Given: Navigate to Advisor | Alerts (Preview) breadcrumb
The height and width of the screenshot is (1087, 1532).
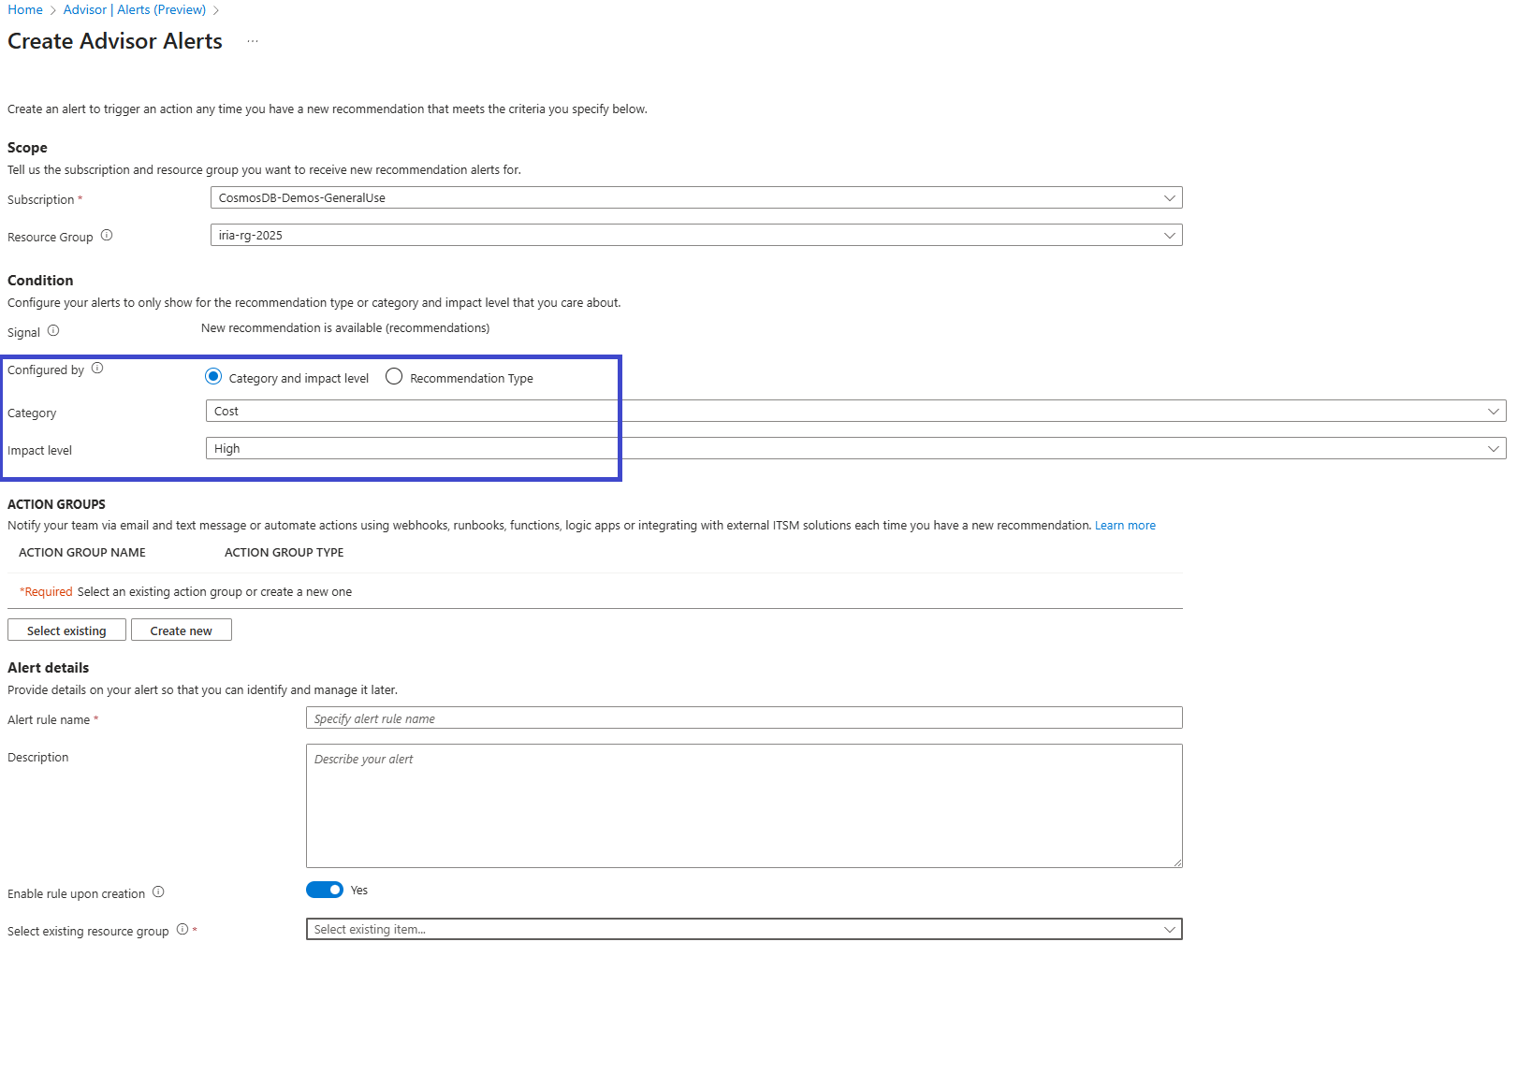Looking at the screenshot, I should pos(134,10).
